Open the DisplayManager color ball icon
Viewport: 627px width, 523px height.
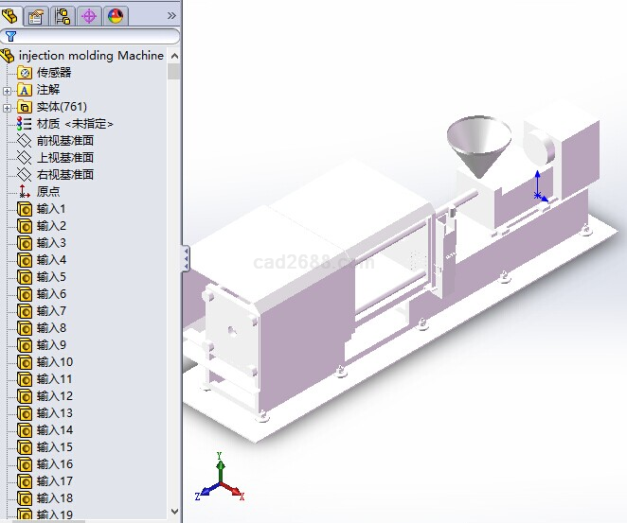[115, 15]
